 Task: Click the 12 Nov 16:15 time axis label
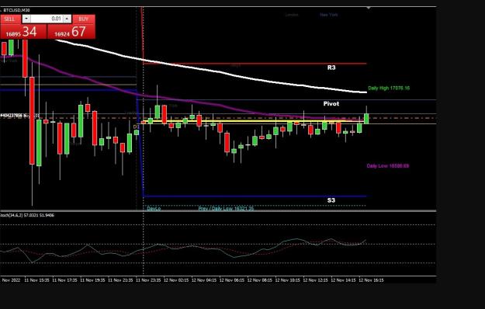click(371, 280)
